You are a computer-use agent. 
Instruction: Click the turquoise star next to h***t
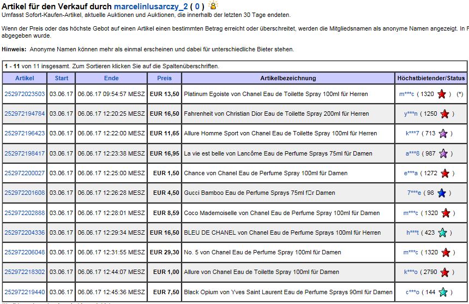442,233
